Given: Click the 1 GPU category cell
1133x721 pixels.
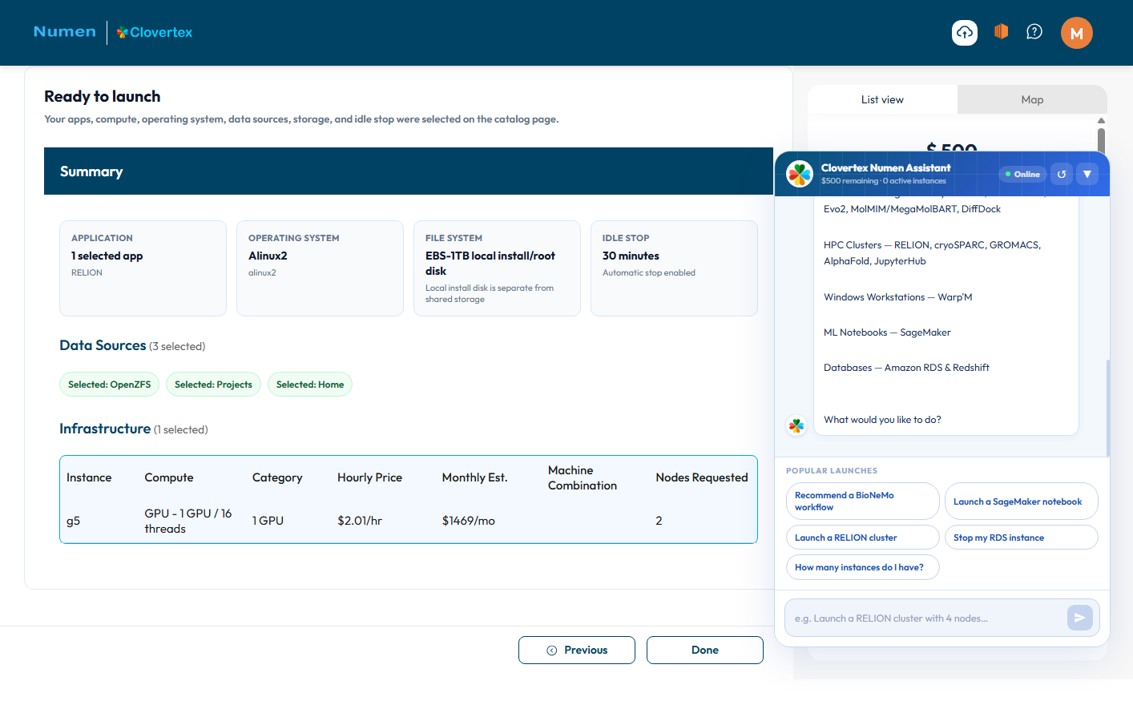Looking at the screenshot, I should [268, 521].
